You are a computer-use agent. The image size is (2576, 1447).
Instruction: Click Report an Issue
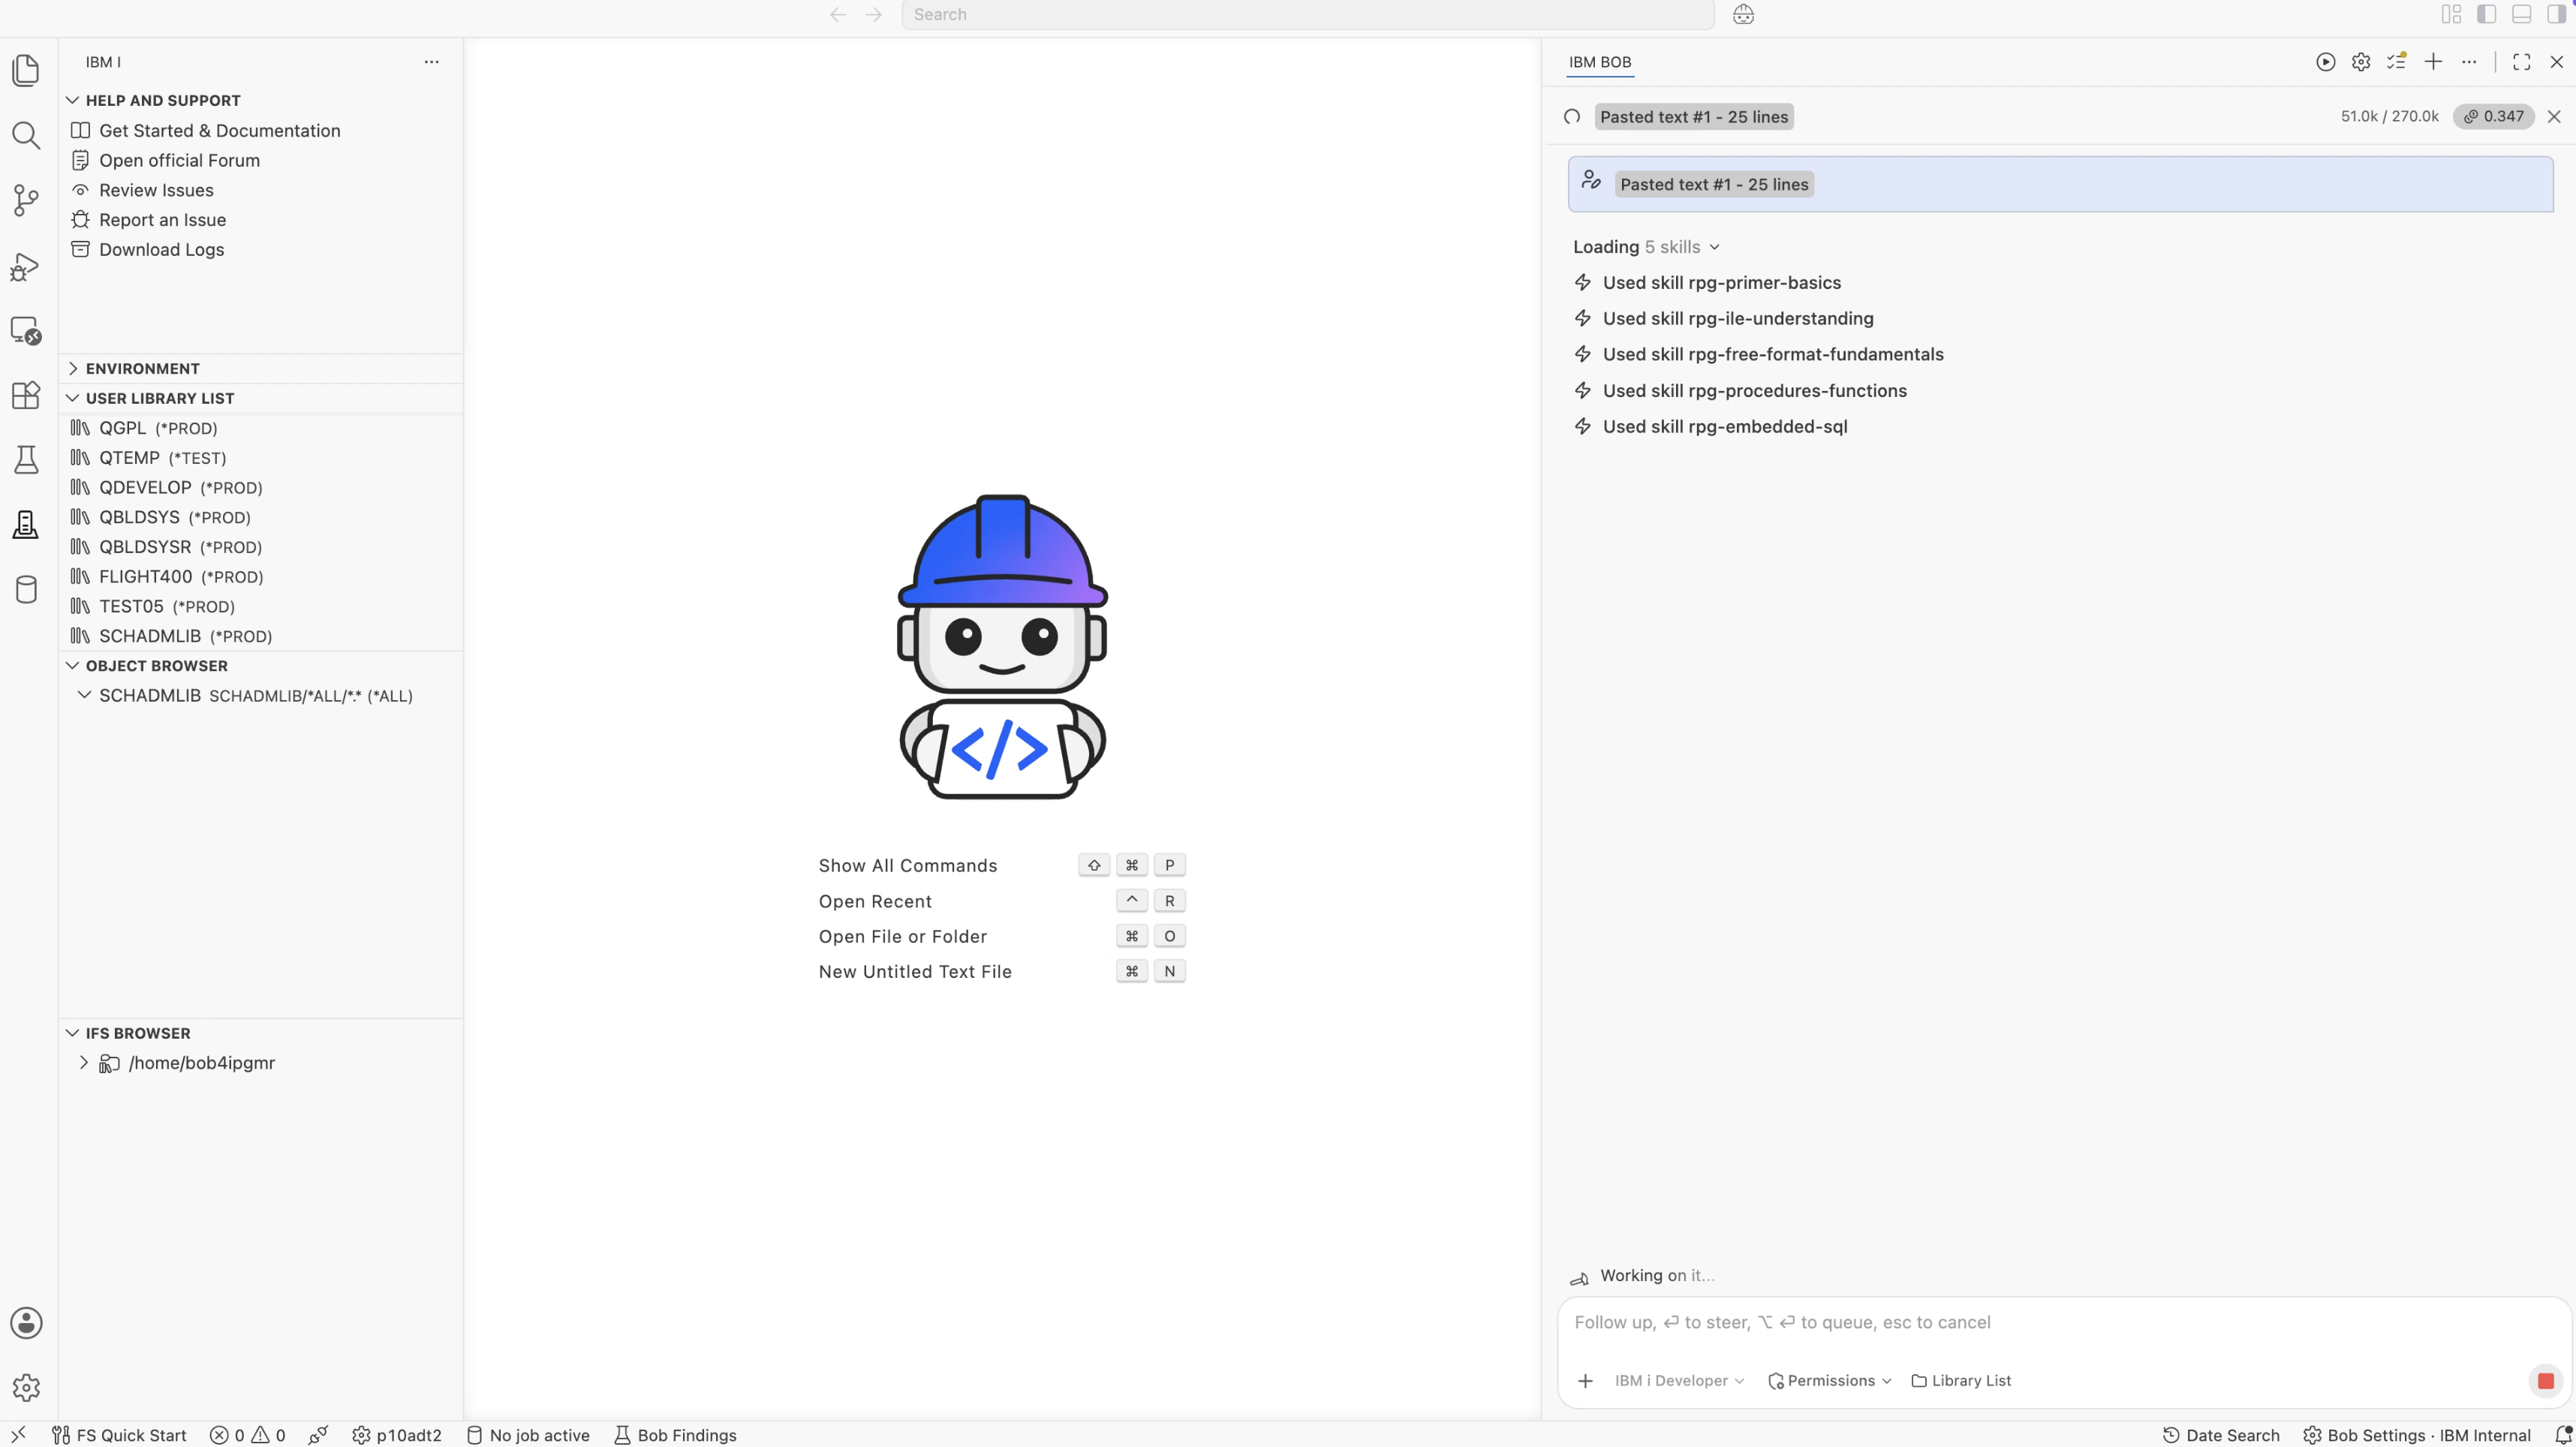[x=162, y=220]
